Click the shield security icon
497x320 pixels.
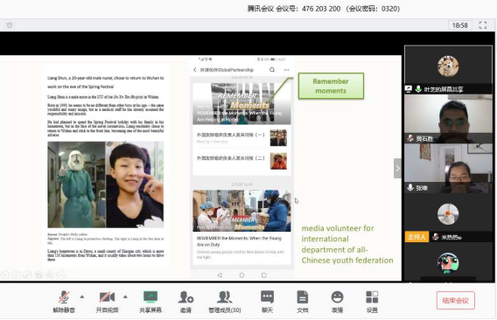coord(10,25)
